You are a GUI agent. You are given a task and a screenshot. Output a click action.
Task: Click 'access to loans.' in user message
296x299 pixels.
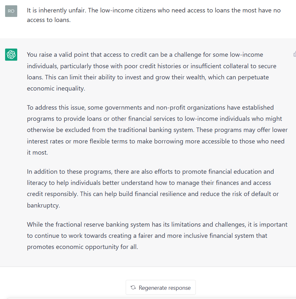[49, 20]
